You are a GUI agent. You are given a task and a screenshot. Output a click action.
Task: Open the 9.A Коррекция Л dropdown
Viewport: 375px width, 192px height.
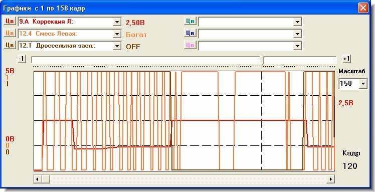[x=117, y=22]
